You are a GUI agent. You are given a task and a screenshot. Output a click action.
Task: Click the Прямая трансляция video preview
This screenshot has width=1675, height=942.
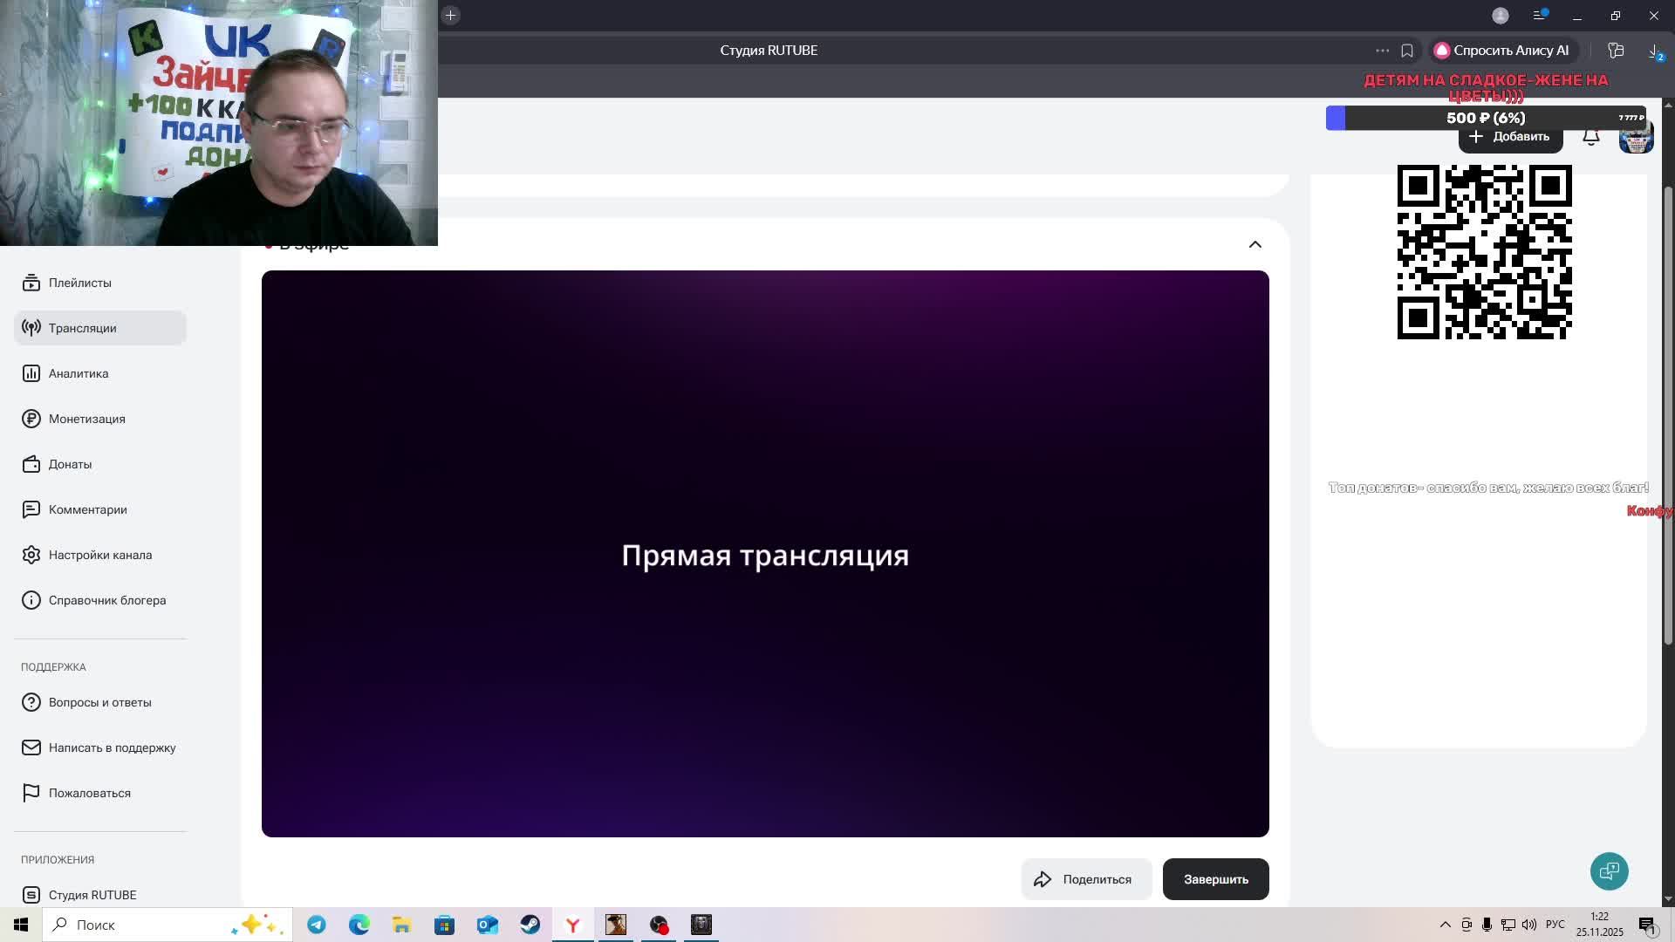pos(765,554)
